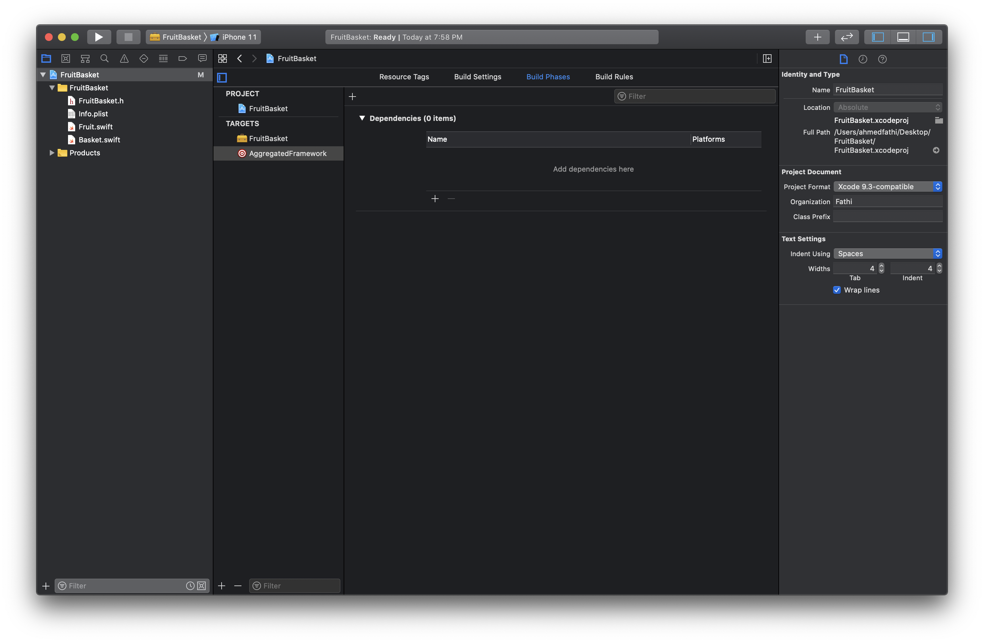The image size is (984, 643).
Task: Enable the Wrap lines checkbox
Action: pos(837,290)
